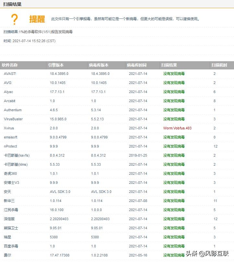Click scan time 0 for emsisoft
The image size is (234, 262).
(x=215, y=137)
